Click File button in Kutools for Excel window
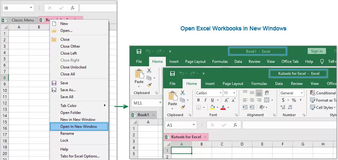 click(172, 84)
